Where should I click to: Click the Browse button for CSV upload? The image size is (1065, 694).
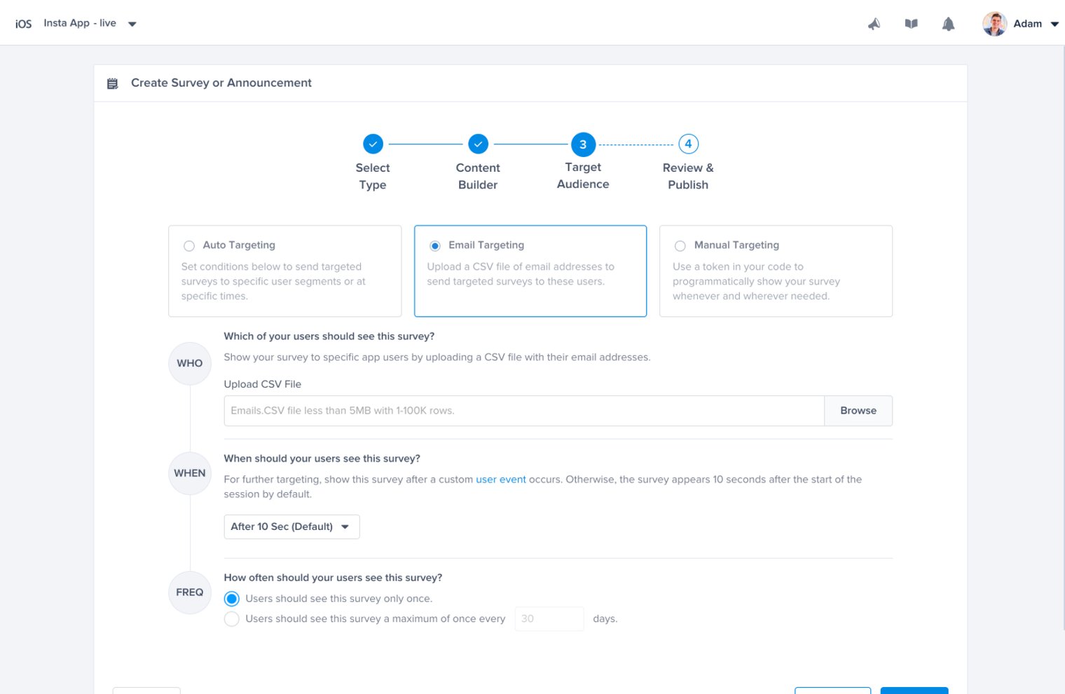click(x=858, y=411)
